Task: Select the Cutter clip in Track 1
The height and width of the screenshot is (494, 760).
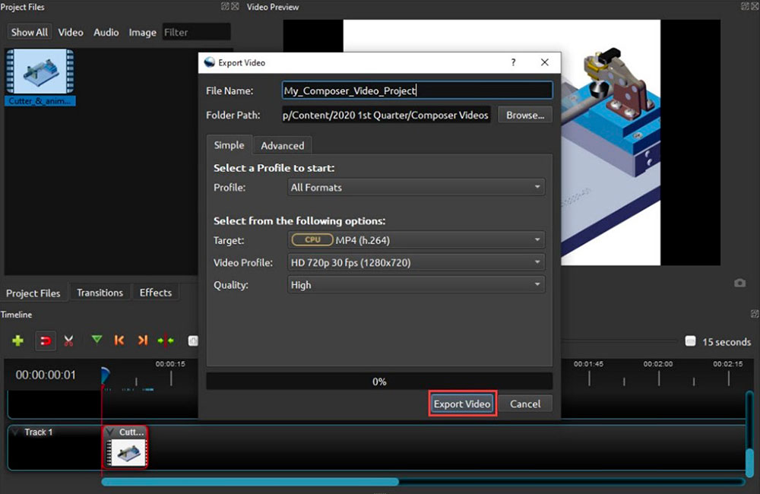Action: coord(125,445)
